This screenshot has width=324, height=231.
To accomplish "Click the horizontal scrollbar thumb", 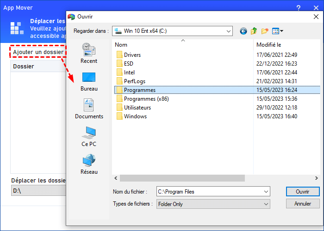I will [182, 178].
